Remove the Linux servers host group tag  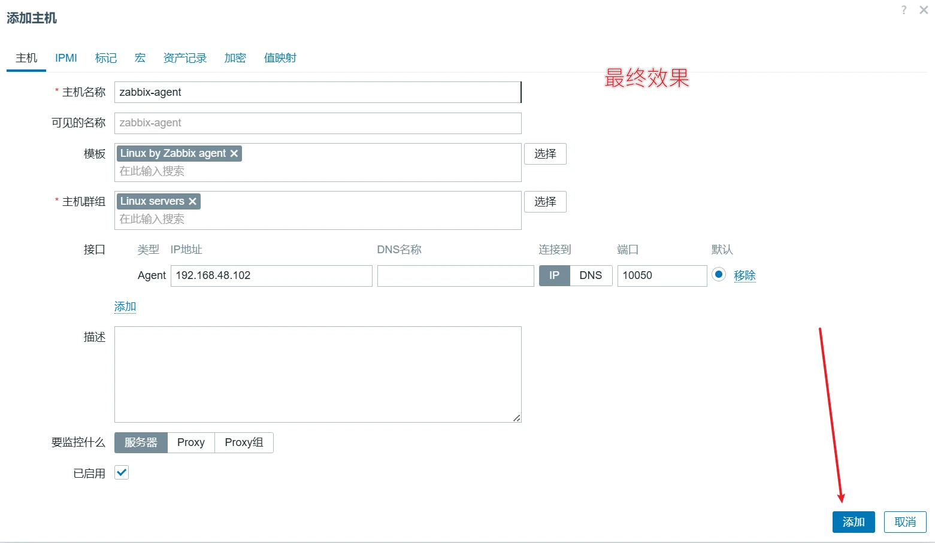(192, 202)
